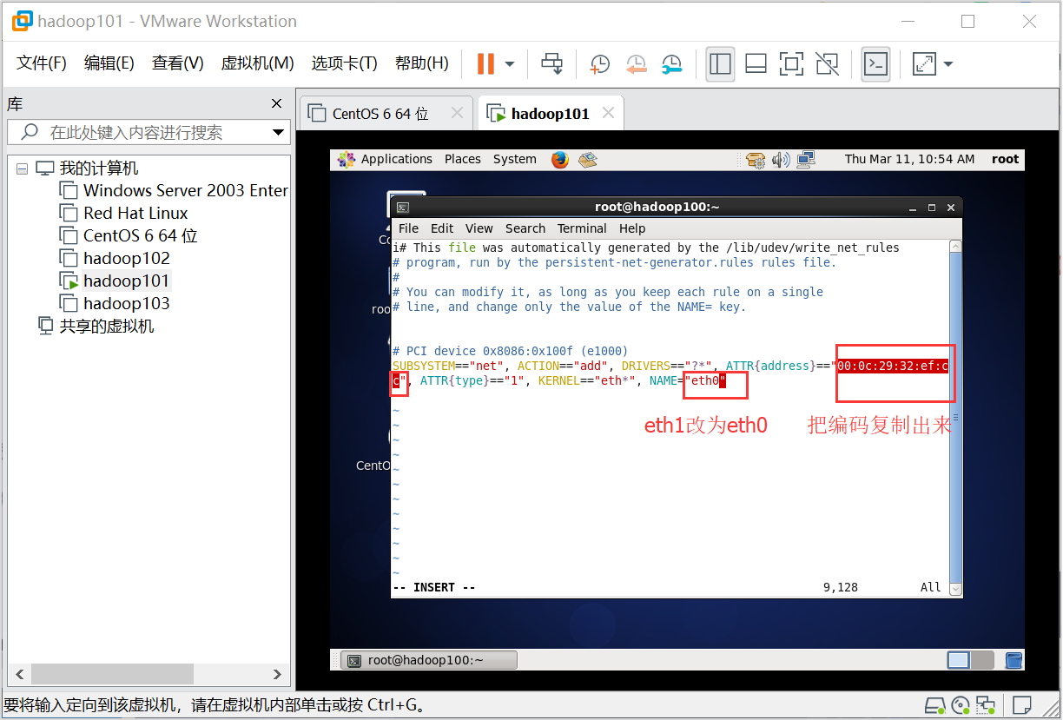Open the stretch mode dropdown arrow

tap(947, 64)
